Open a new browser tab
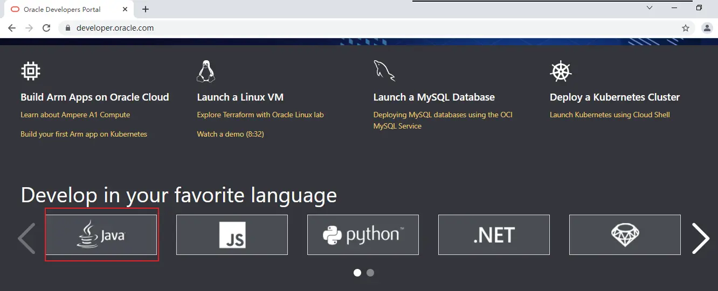 coord(146,9)
